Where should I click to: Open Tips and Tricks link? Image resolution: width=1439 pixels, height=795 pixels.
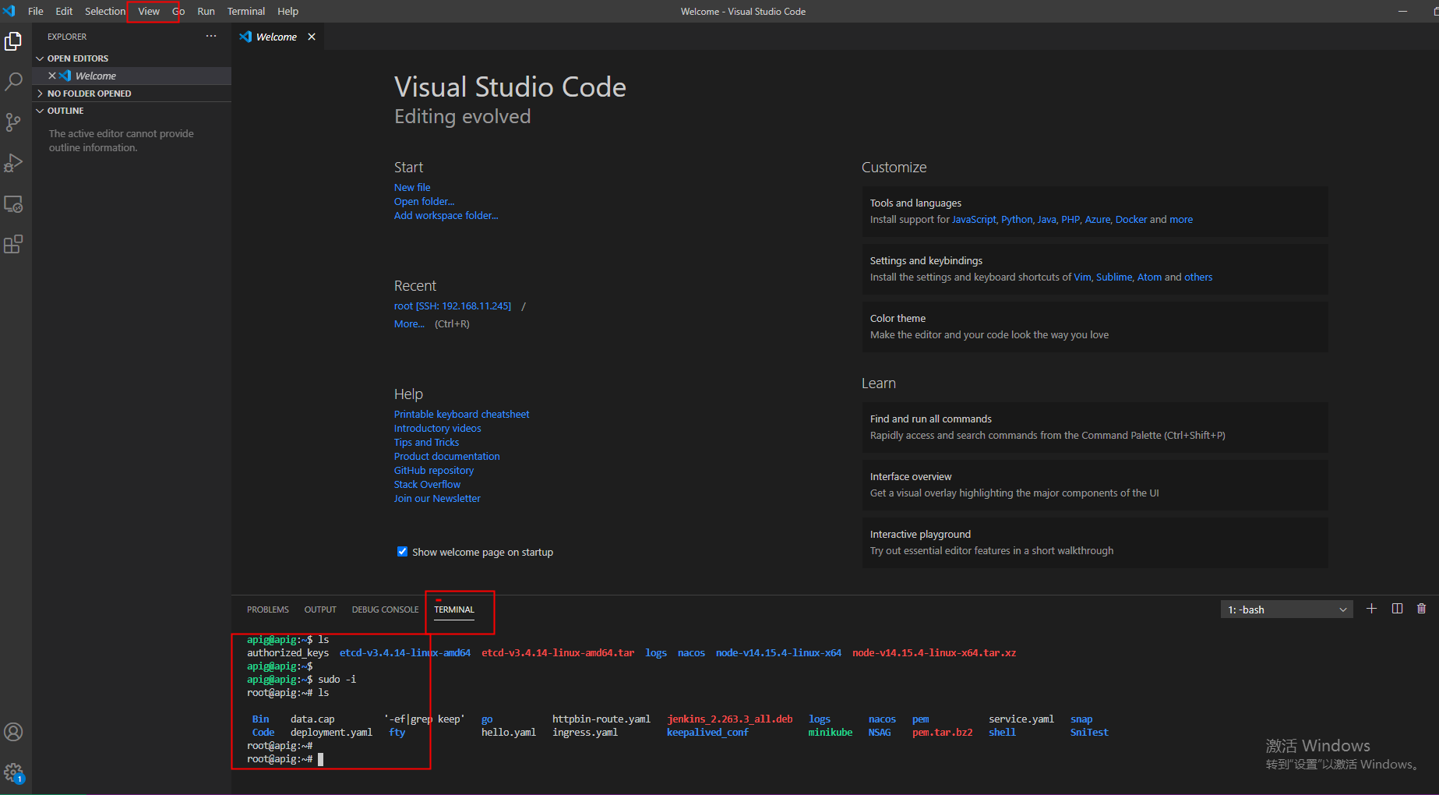(426, 442)
